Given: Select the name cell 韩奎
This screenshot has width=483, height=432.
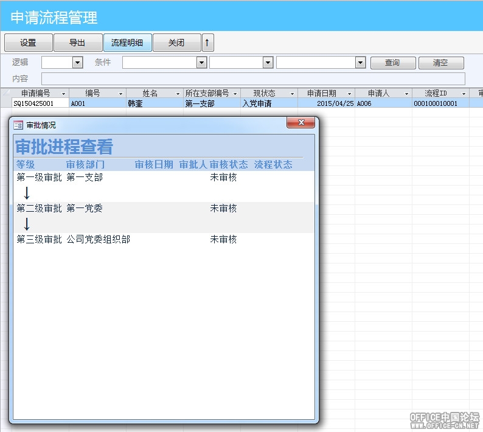Looking at the screenshot, I should coord(155,103).
